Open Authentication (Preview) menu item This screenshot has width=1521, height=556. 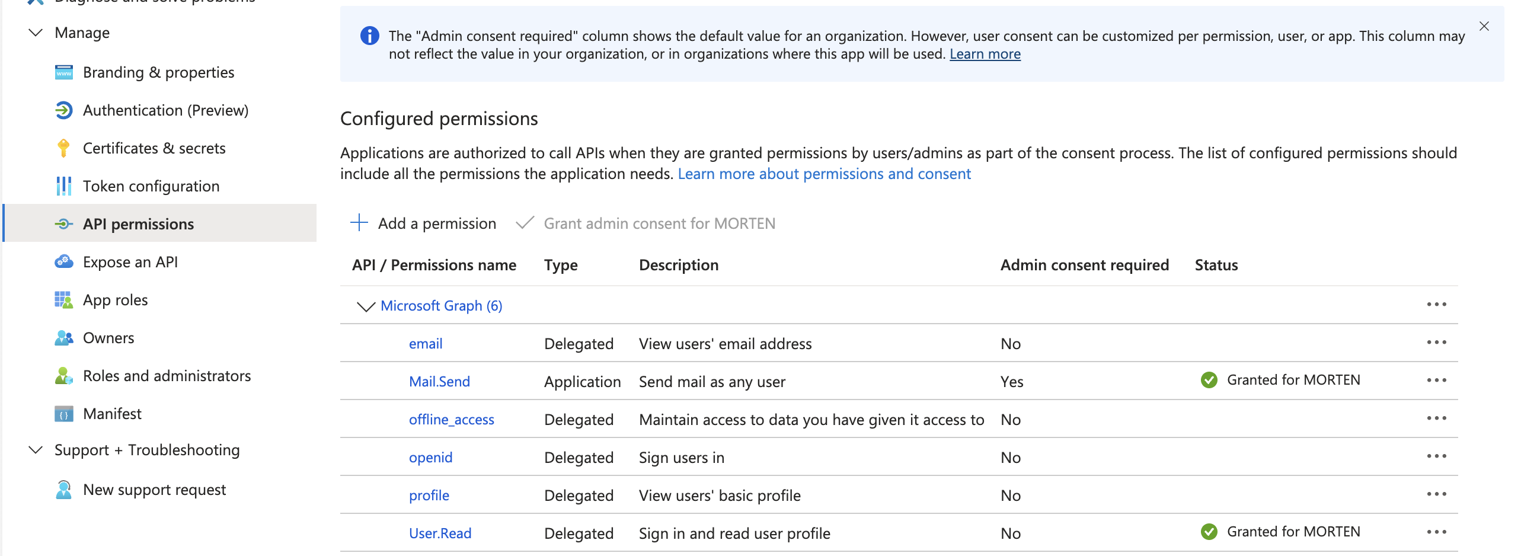(160, 110)
